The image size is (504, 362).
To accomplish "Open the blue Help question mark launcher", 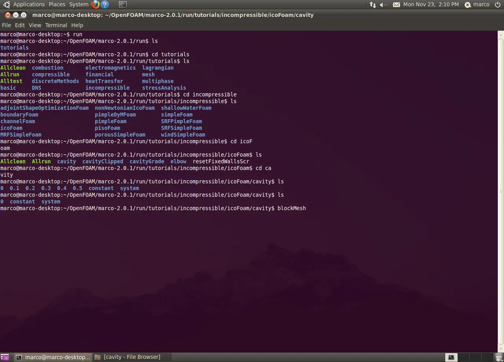I will click(x=104, y=4).
